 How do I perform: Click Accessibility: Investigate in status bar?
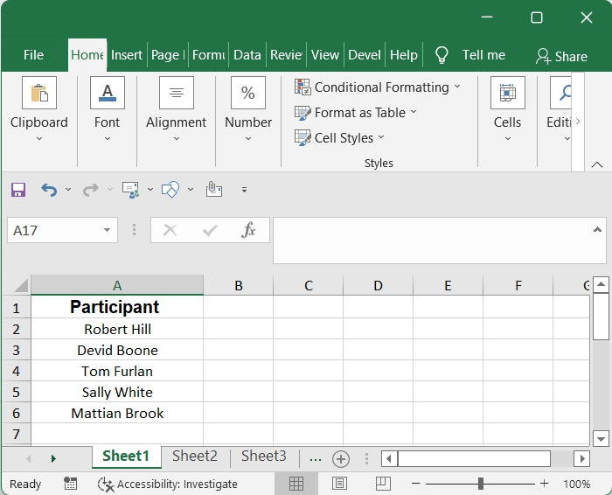point(168,484)
